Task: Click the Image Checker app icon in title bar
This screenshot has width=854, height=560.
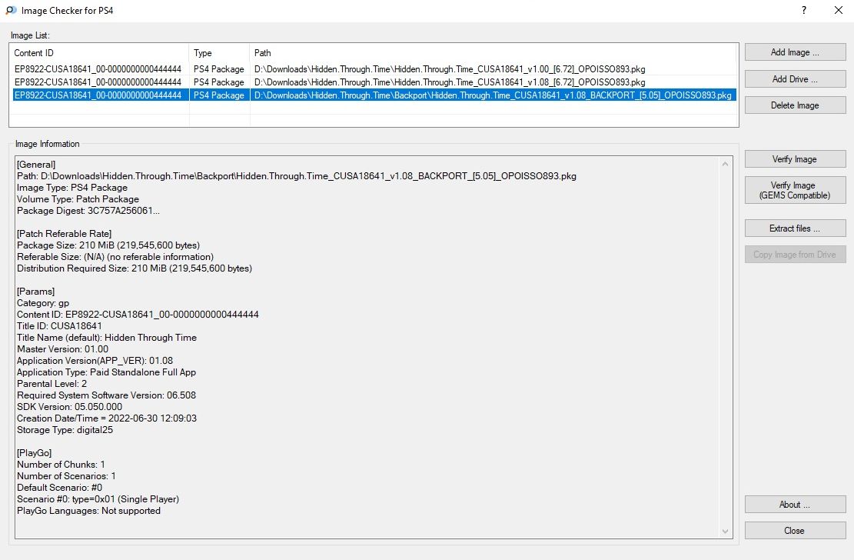Action: 11,10
